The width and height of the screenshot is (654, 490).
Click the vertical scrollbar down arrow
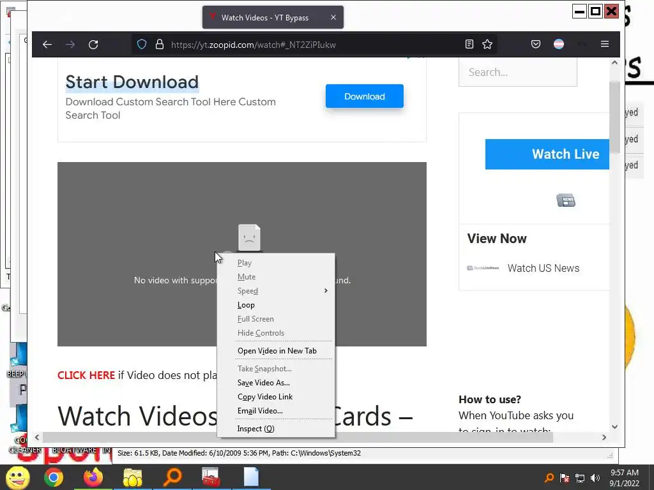[614, 427]
